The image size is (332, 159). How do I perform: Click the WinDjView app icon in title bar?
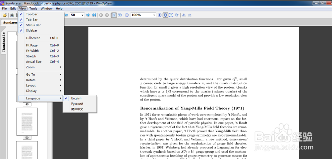point(2,3)
